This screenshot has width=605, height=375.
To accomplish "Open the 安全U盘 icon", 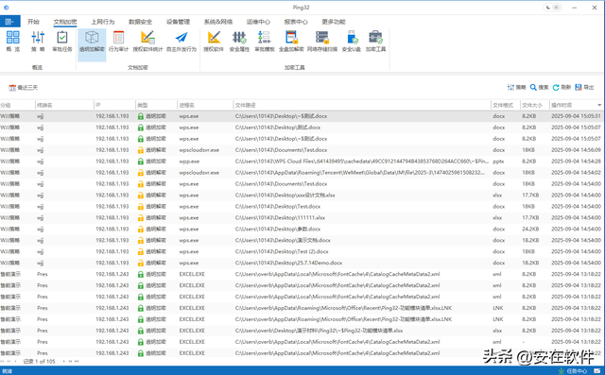I will coord(352,41).
